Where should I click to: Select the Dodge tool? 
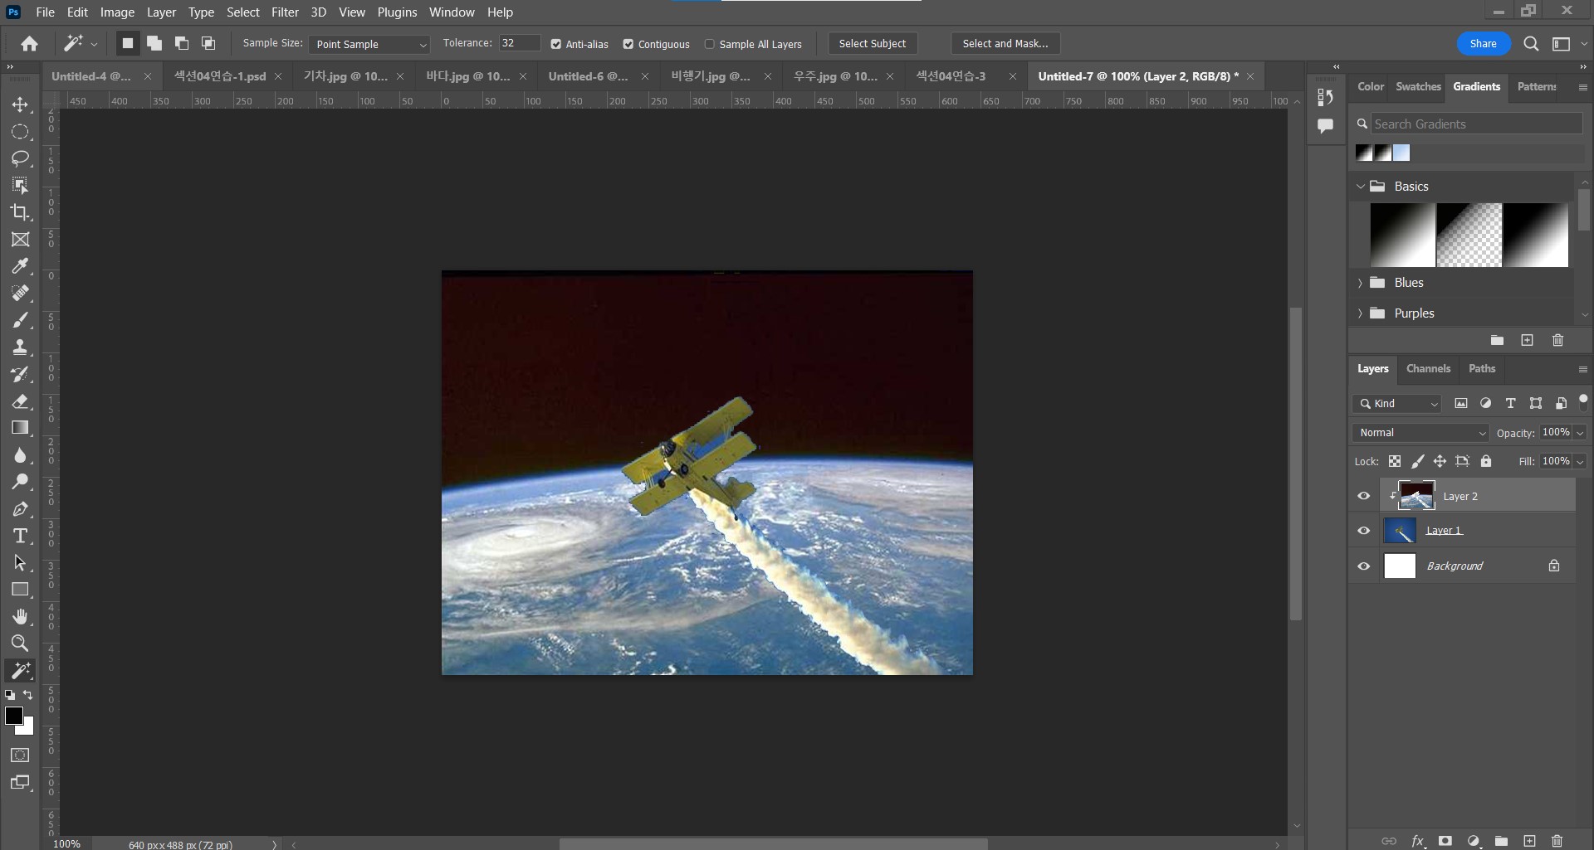point(20,482)
